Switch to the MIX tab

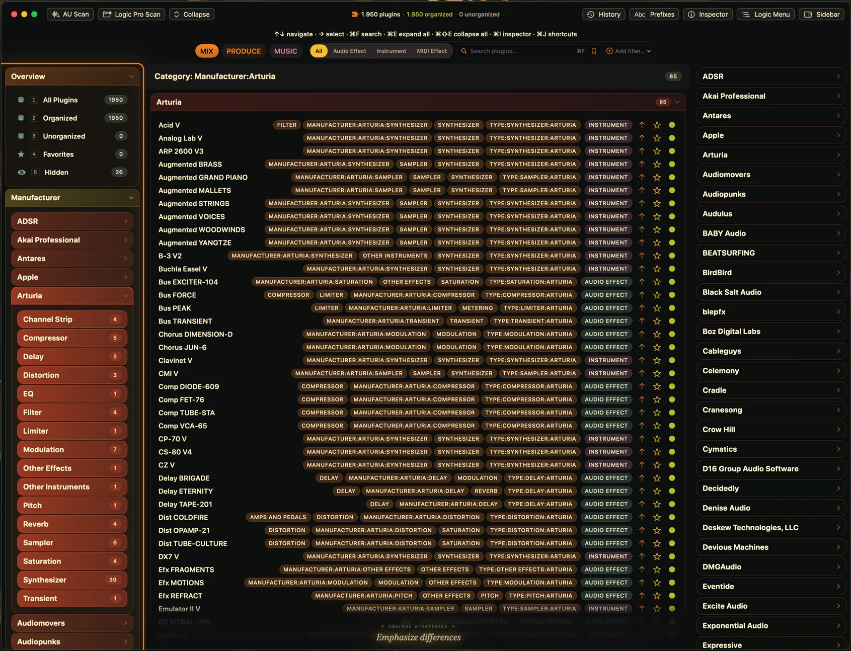pyautogui.click(x=207, y=51)
